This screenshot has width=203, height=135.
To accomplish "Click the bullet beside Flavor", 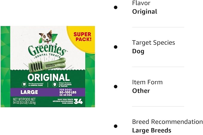I will tap(115, 7).
